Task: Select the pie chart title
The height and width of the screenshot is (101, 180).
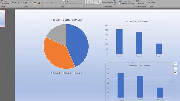Action: [66, 20]
